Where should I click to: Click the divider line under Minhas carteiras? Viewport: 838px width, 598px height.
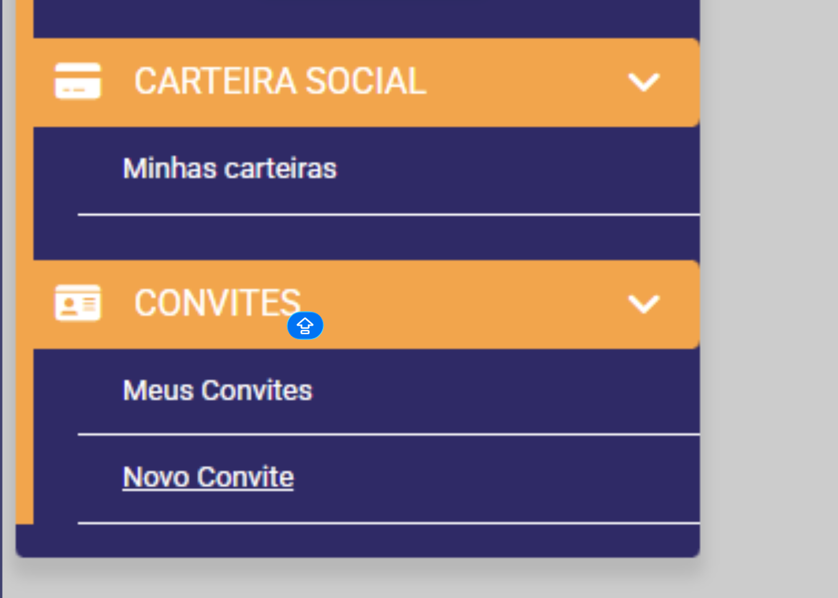(388, 214)
